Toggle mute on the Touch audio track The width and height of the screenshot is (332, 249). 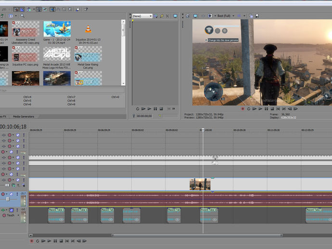tap(12, 210)
